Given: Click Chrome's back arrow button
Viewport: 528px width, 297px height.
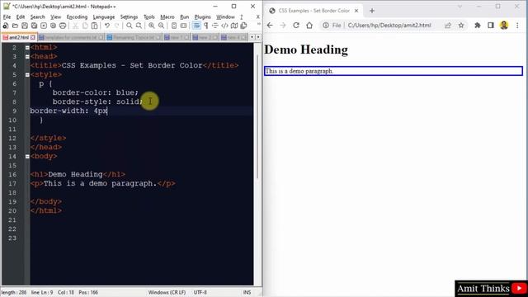Looking at the screenshot, I should tap(270, 26).
